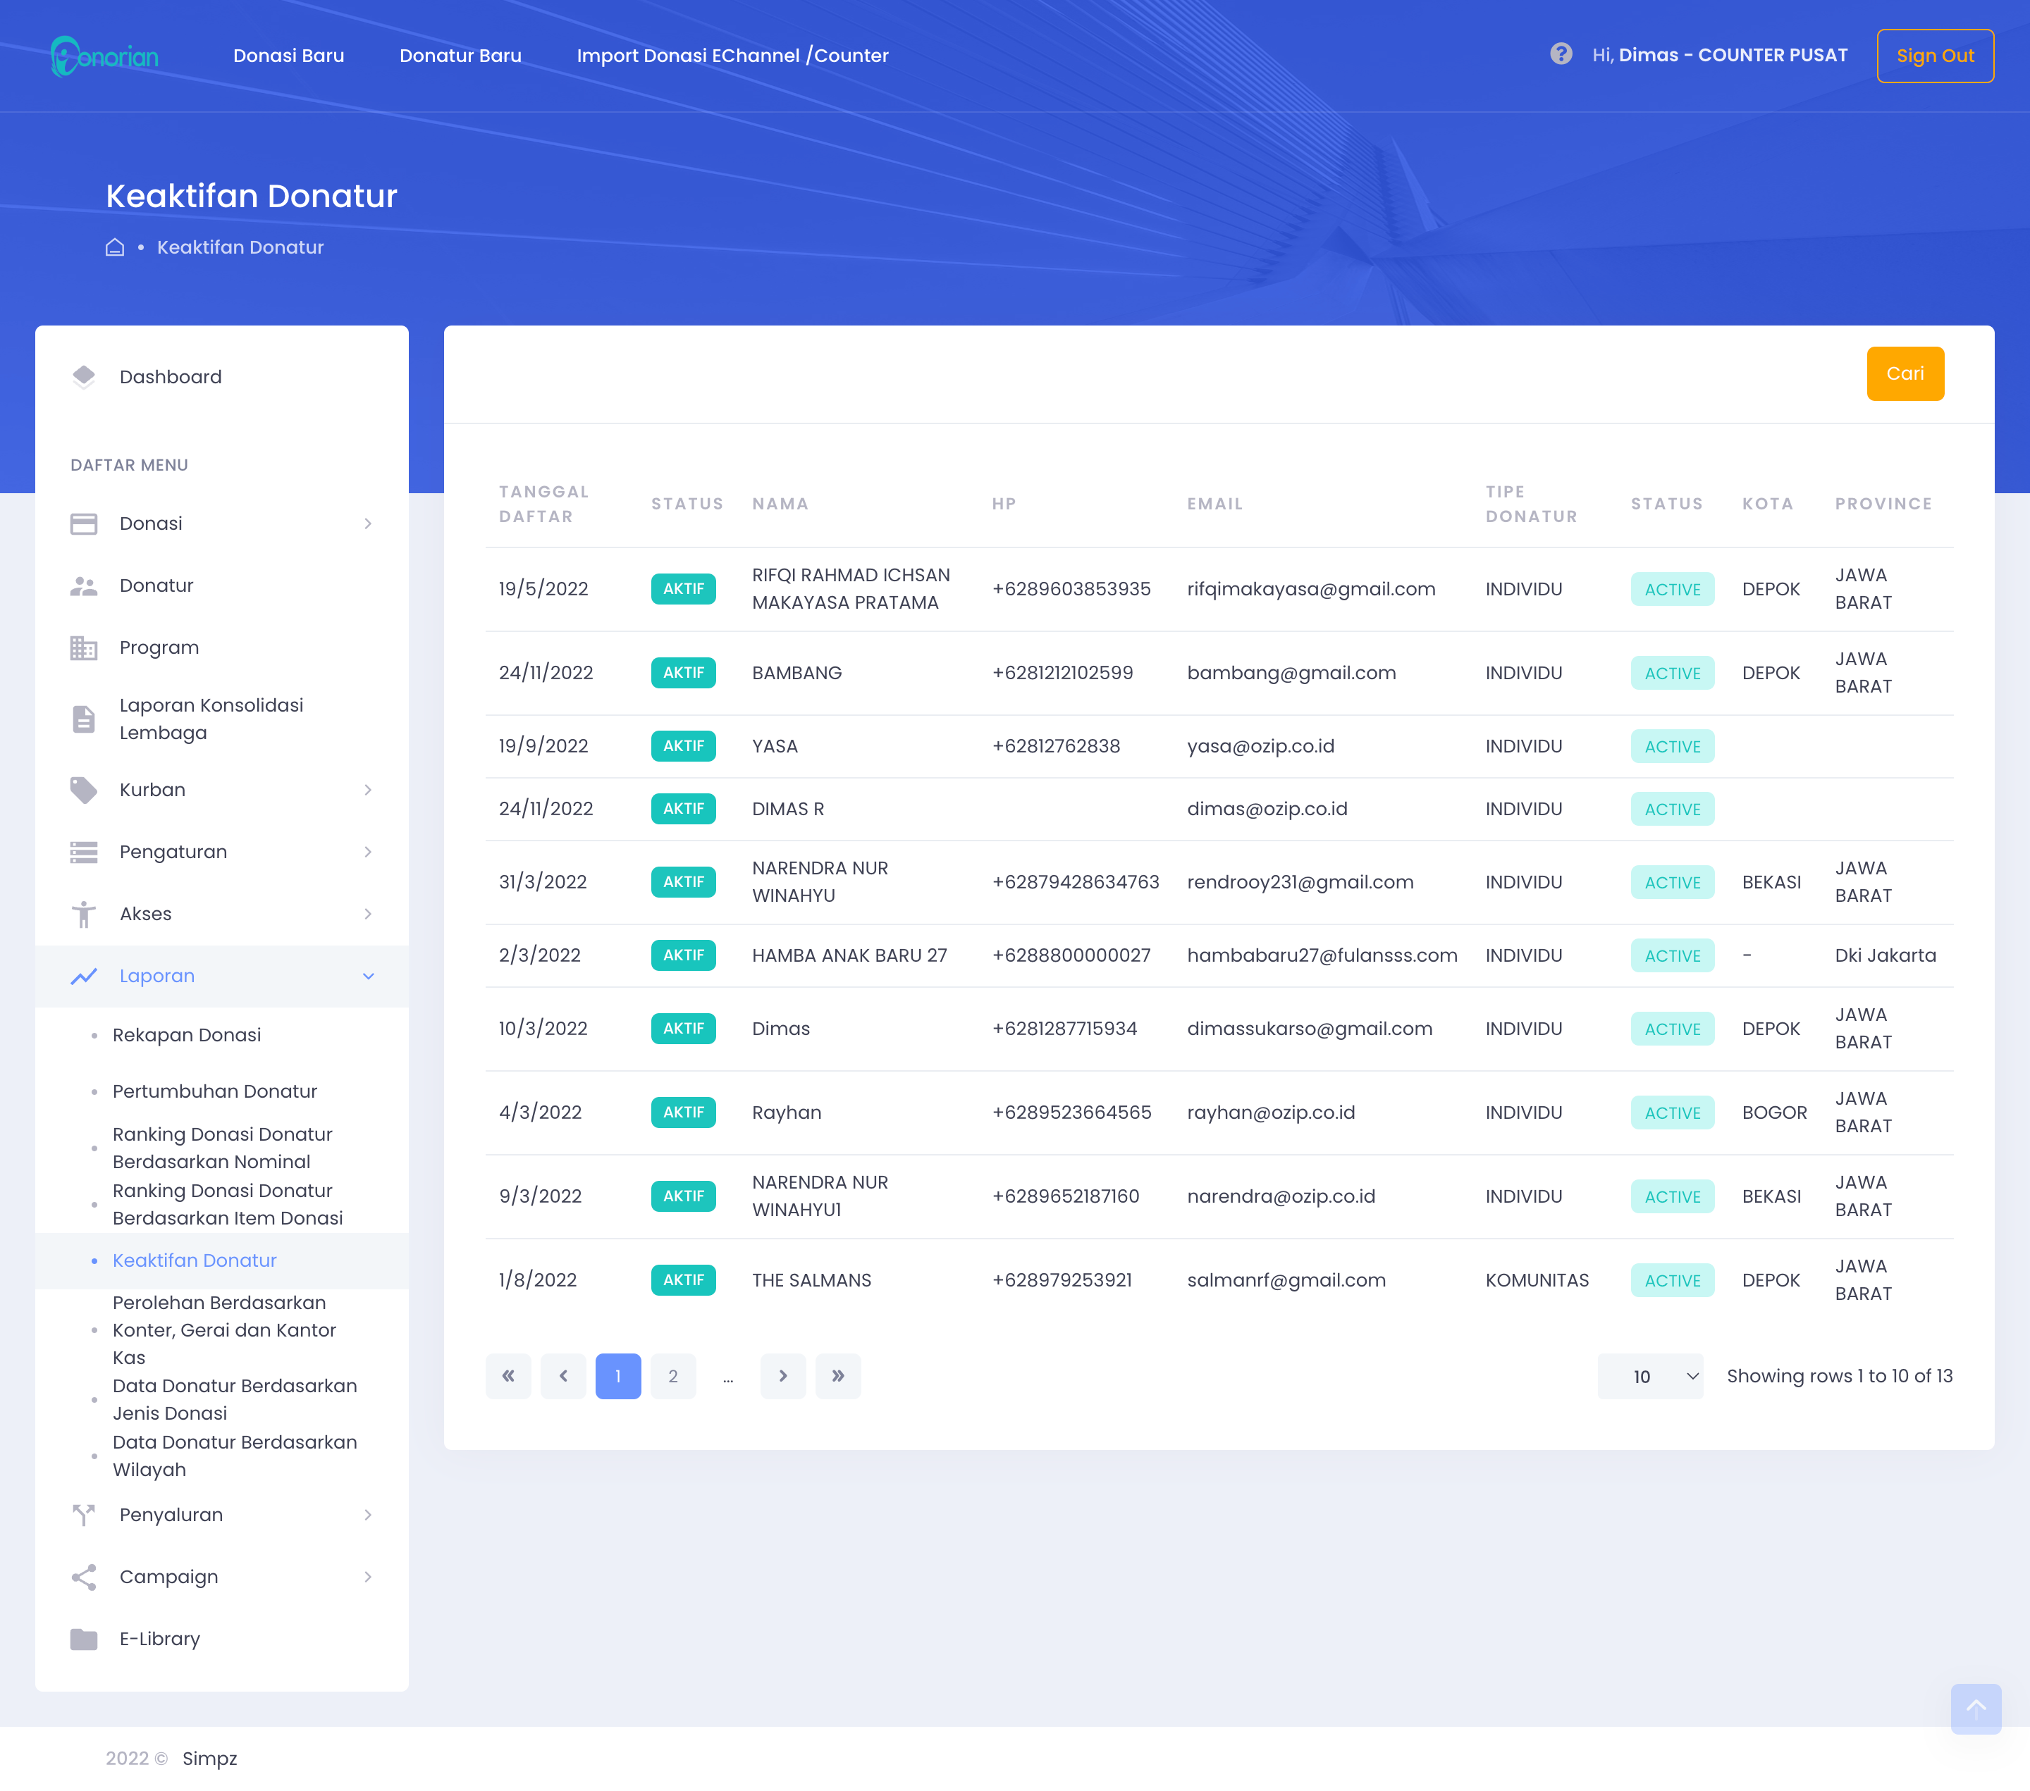Click the Sign Out button
This screenshot has height=1791, width=2030.
(1933, 56)
